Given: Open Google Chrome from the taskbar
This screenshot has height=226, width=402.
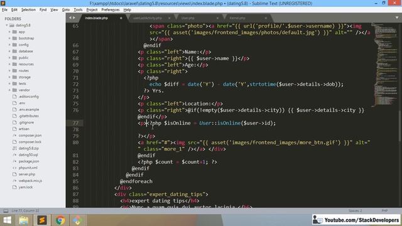Looking at the screenshot, I should pyautogui.click(x=60, y=220).
